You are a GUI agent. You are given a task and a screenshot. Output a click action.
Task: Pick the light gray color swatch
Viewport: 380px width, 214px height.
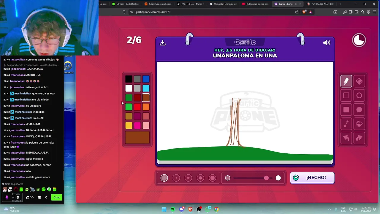(137, 88)
